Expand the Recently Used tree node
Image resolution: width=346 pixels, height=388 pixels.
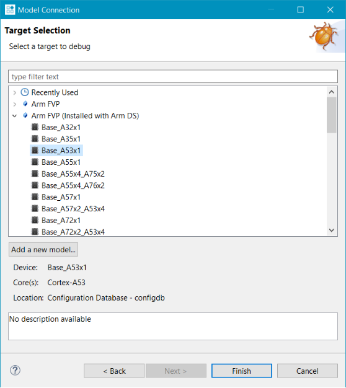click(15, 92)
